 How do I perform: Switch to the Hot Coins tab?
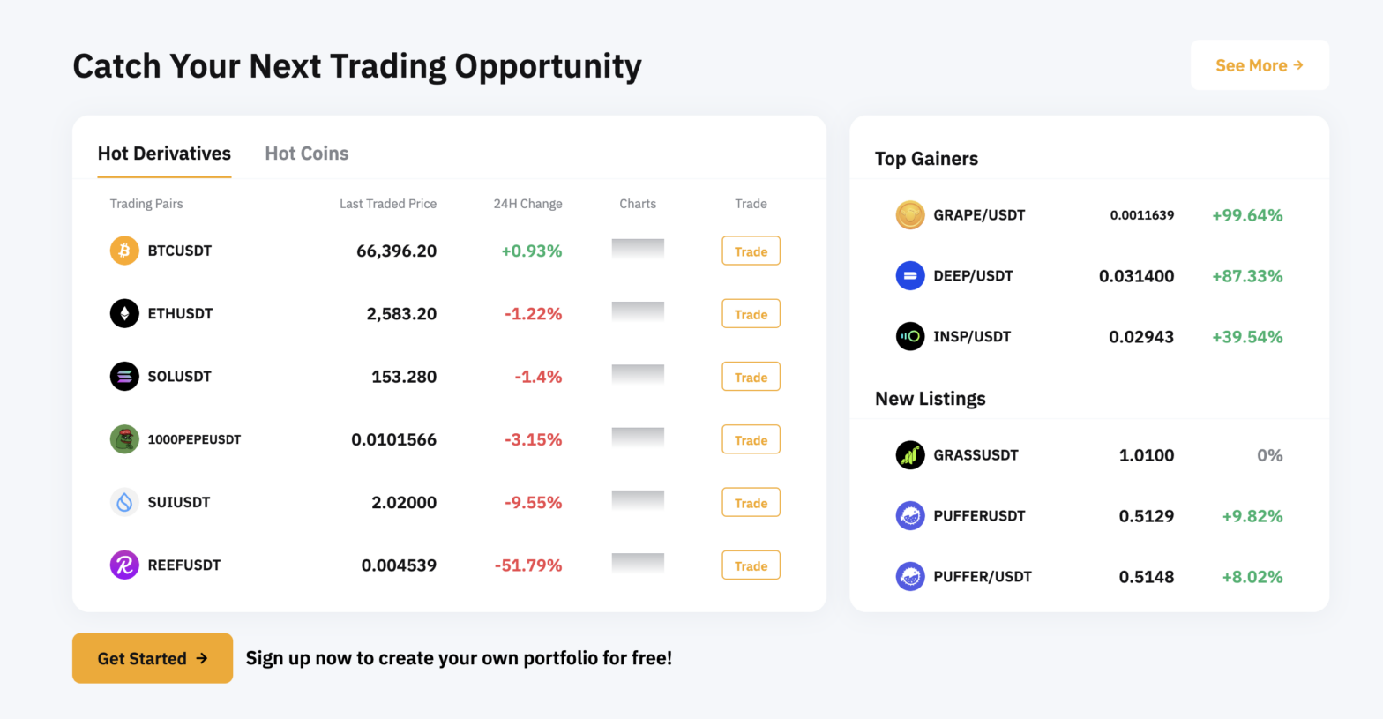point(306,153)
